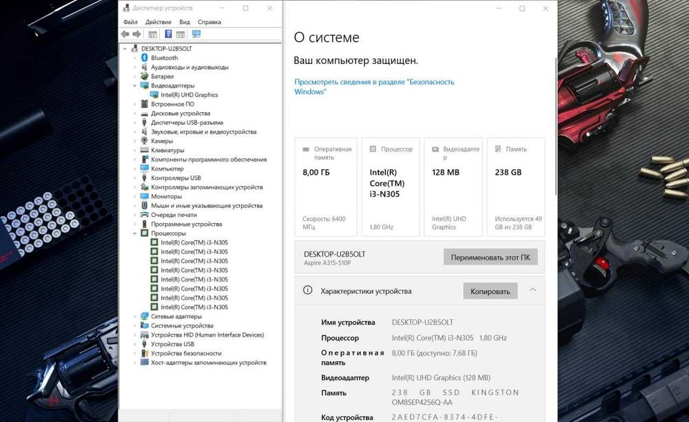Select the Сетевые адаптеры network icon

pos(145,316)
